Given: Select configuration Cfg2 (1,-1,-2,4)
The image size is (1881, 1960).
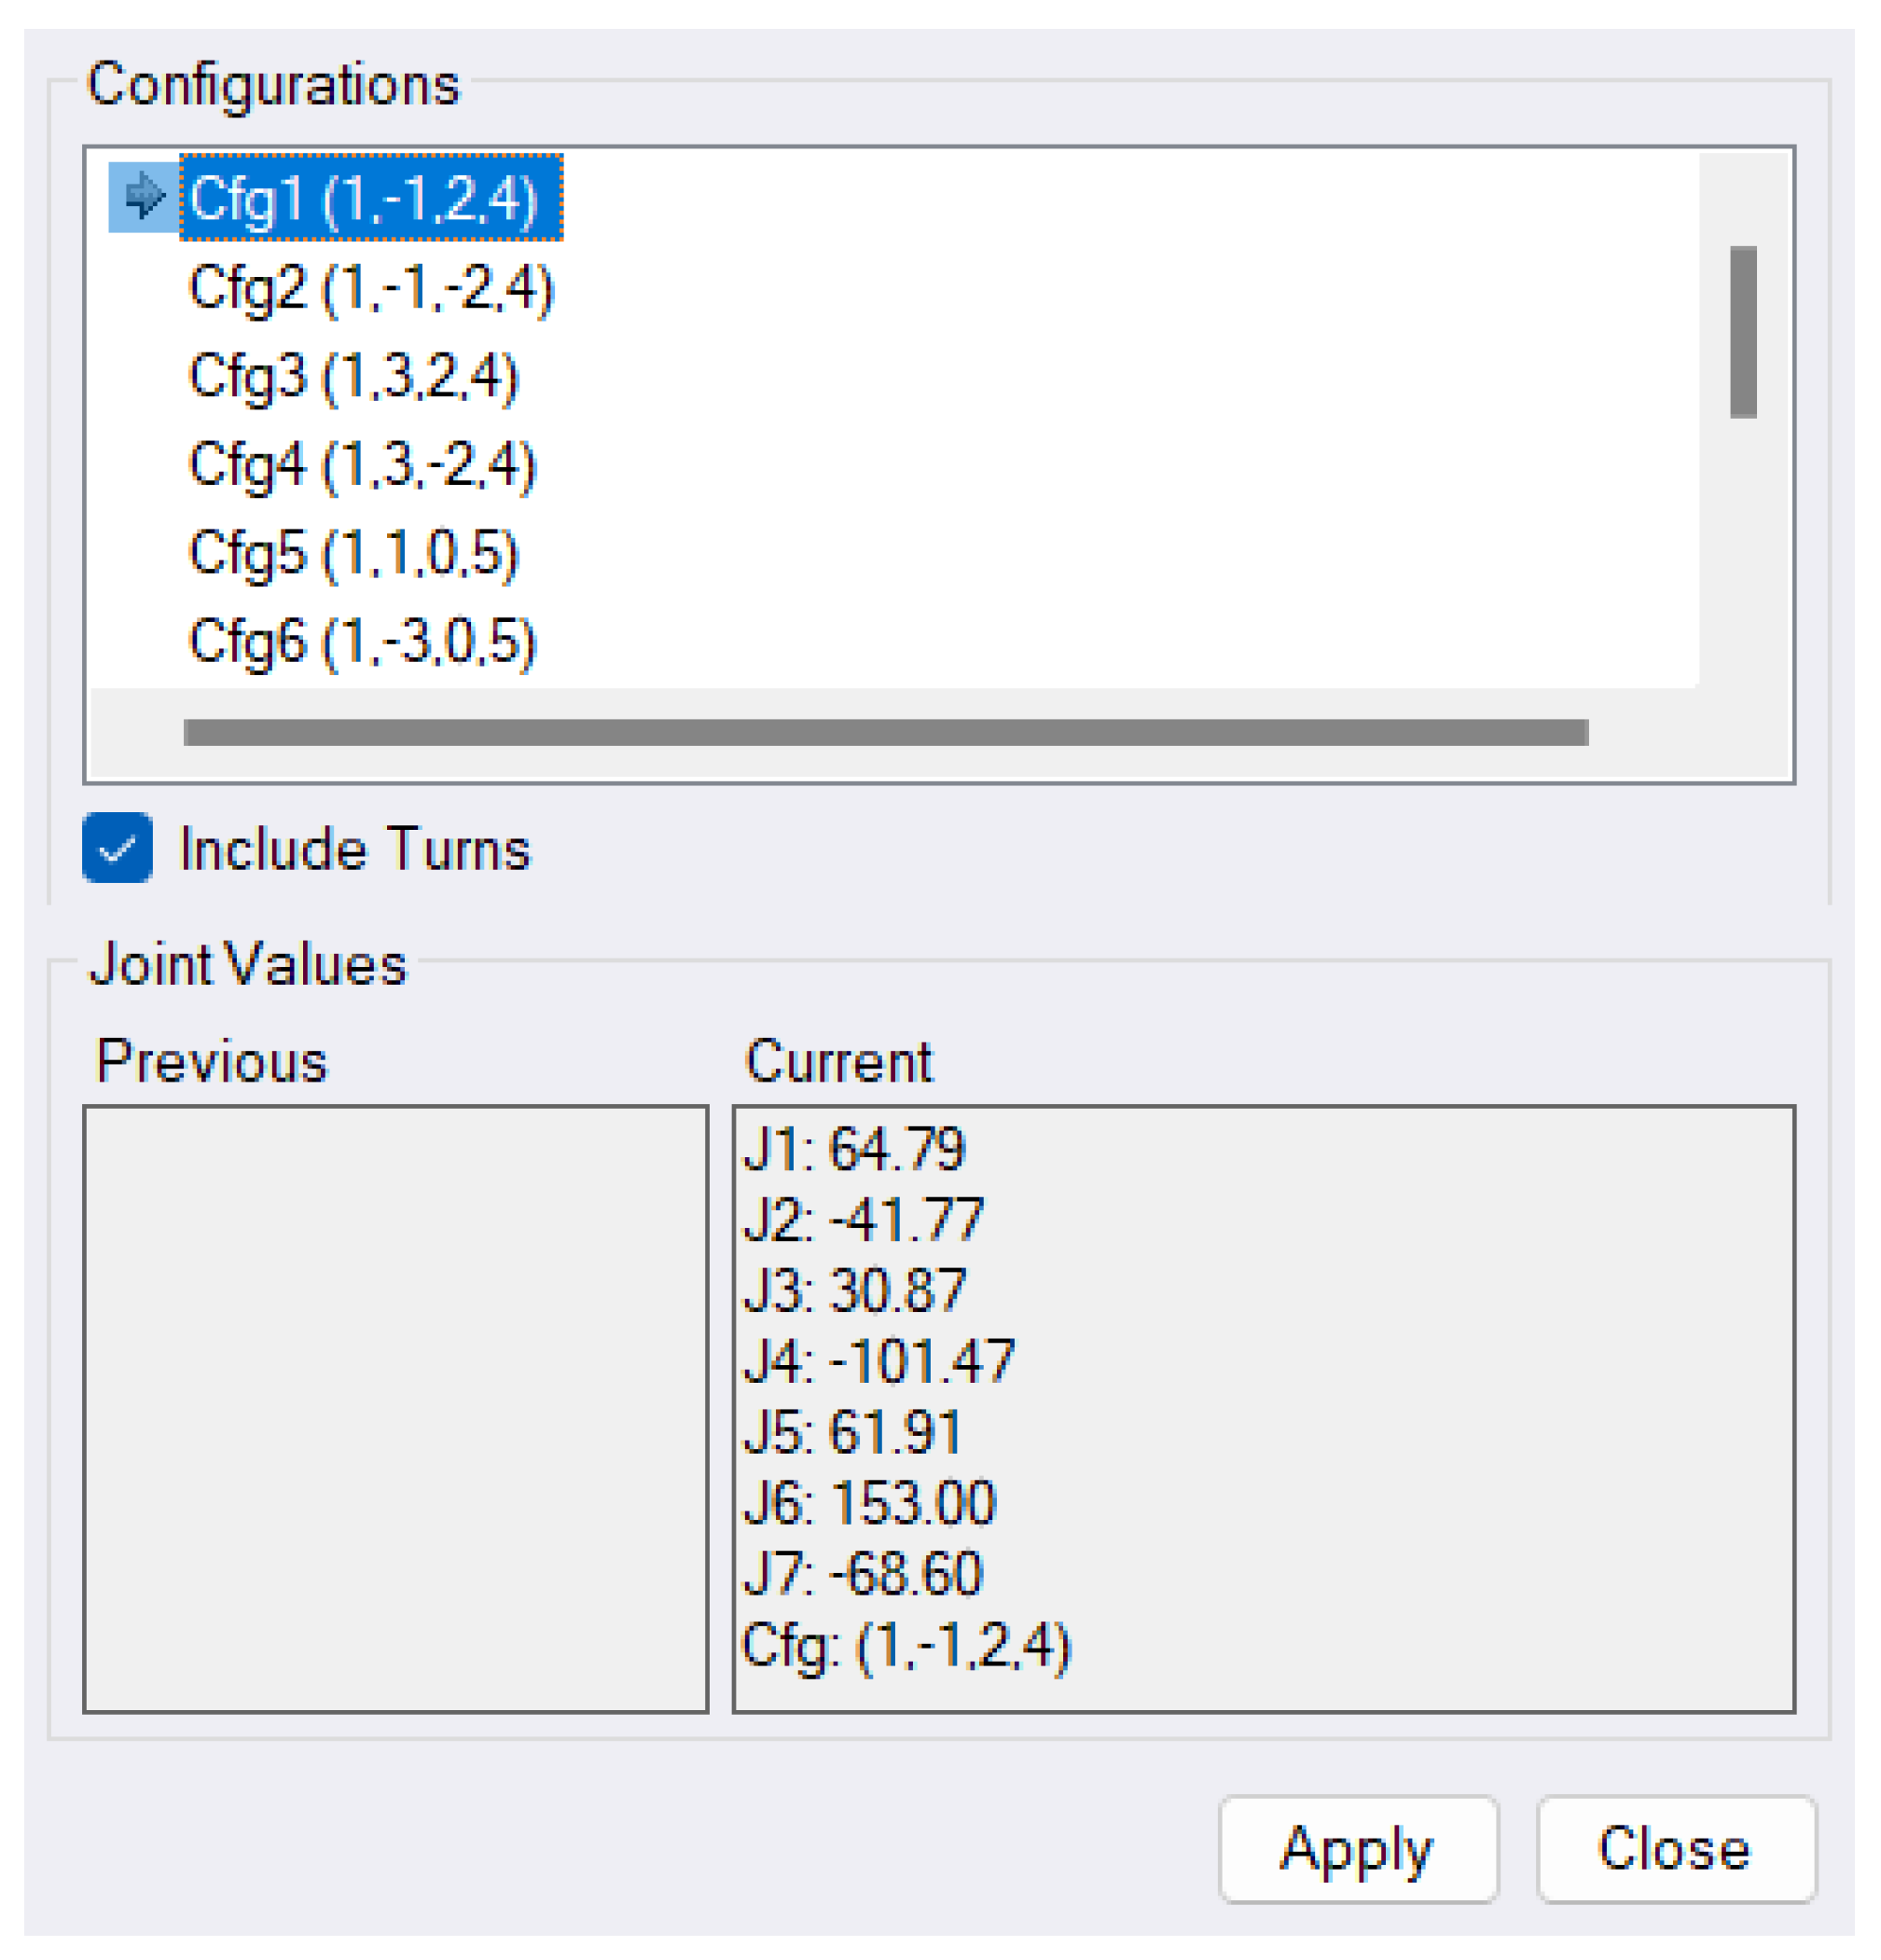Looking at the screenshot, I should [x=370, y=288].
